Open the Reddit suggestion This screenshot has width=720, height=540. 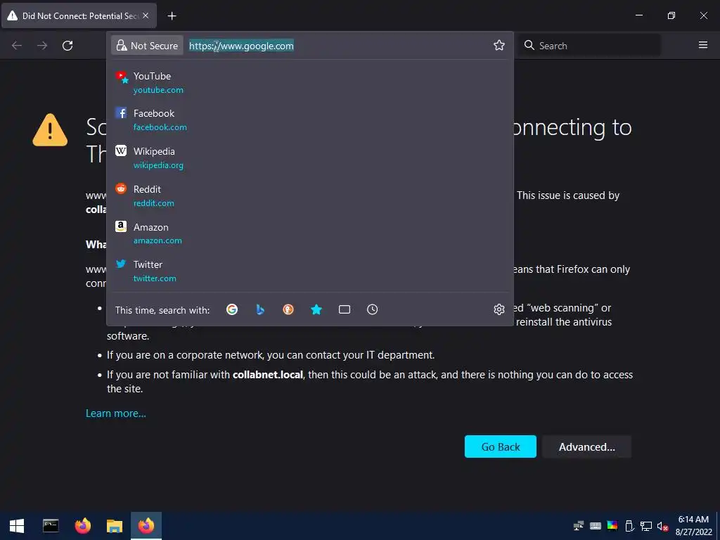(310, 195)
